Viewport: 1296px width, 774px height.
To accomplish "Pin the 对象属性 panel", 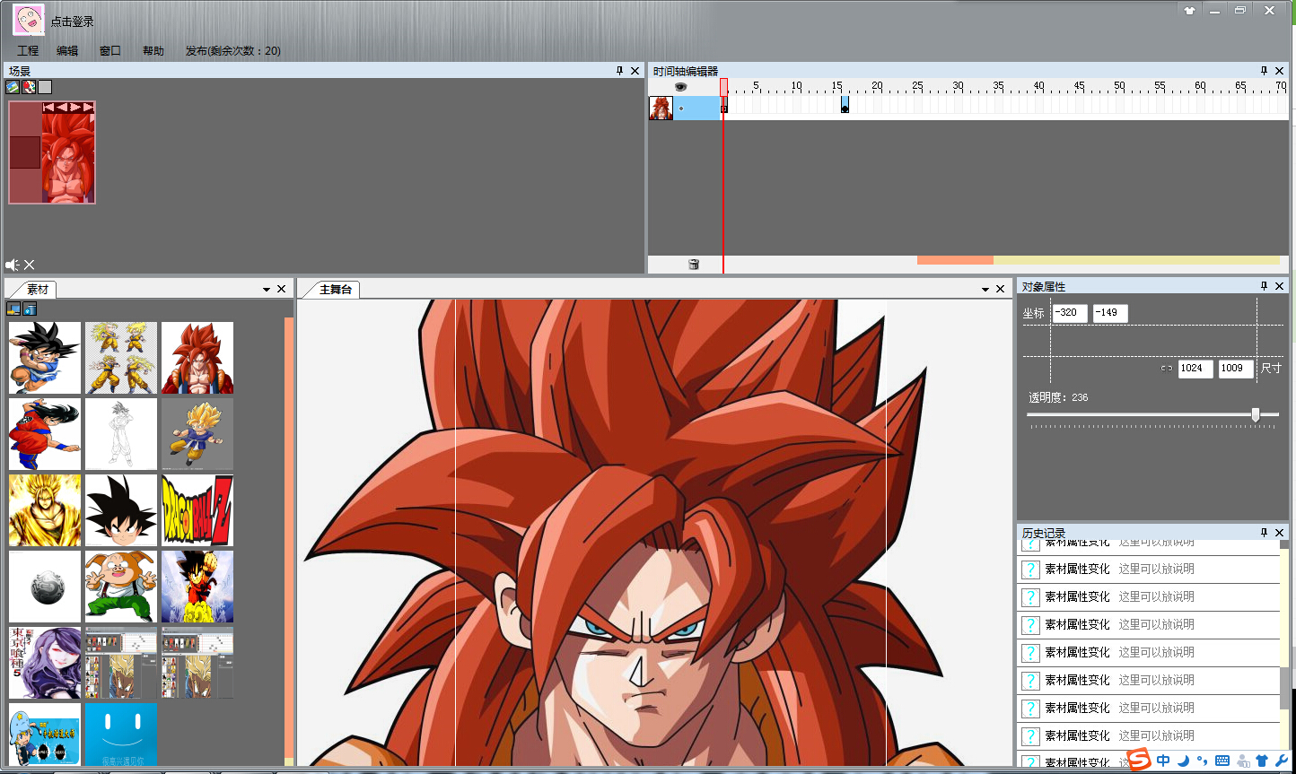I will coord(1264,286).
